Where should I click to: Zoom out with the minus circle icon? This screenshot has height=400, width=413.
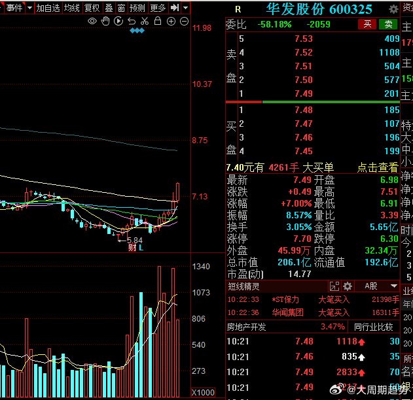click(x=185, y=22)
